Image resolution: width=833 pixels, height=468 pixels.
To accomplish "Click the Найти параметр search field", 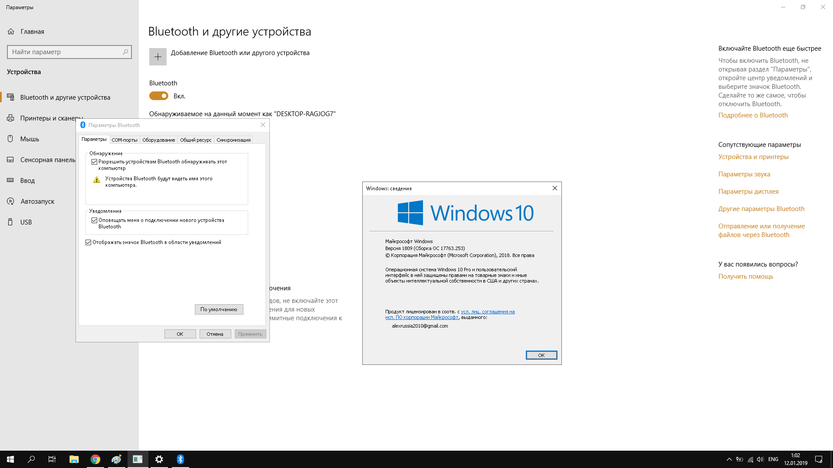I will 69,52.
